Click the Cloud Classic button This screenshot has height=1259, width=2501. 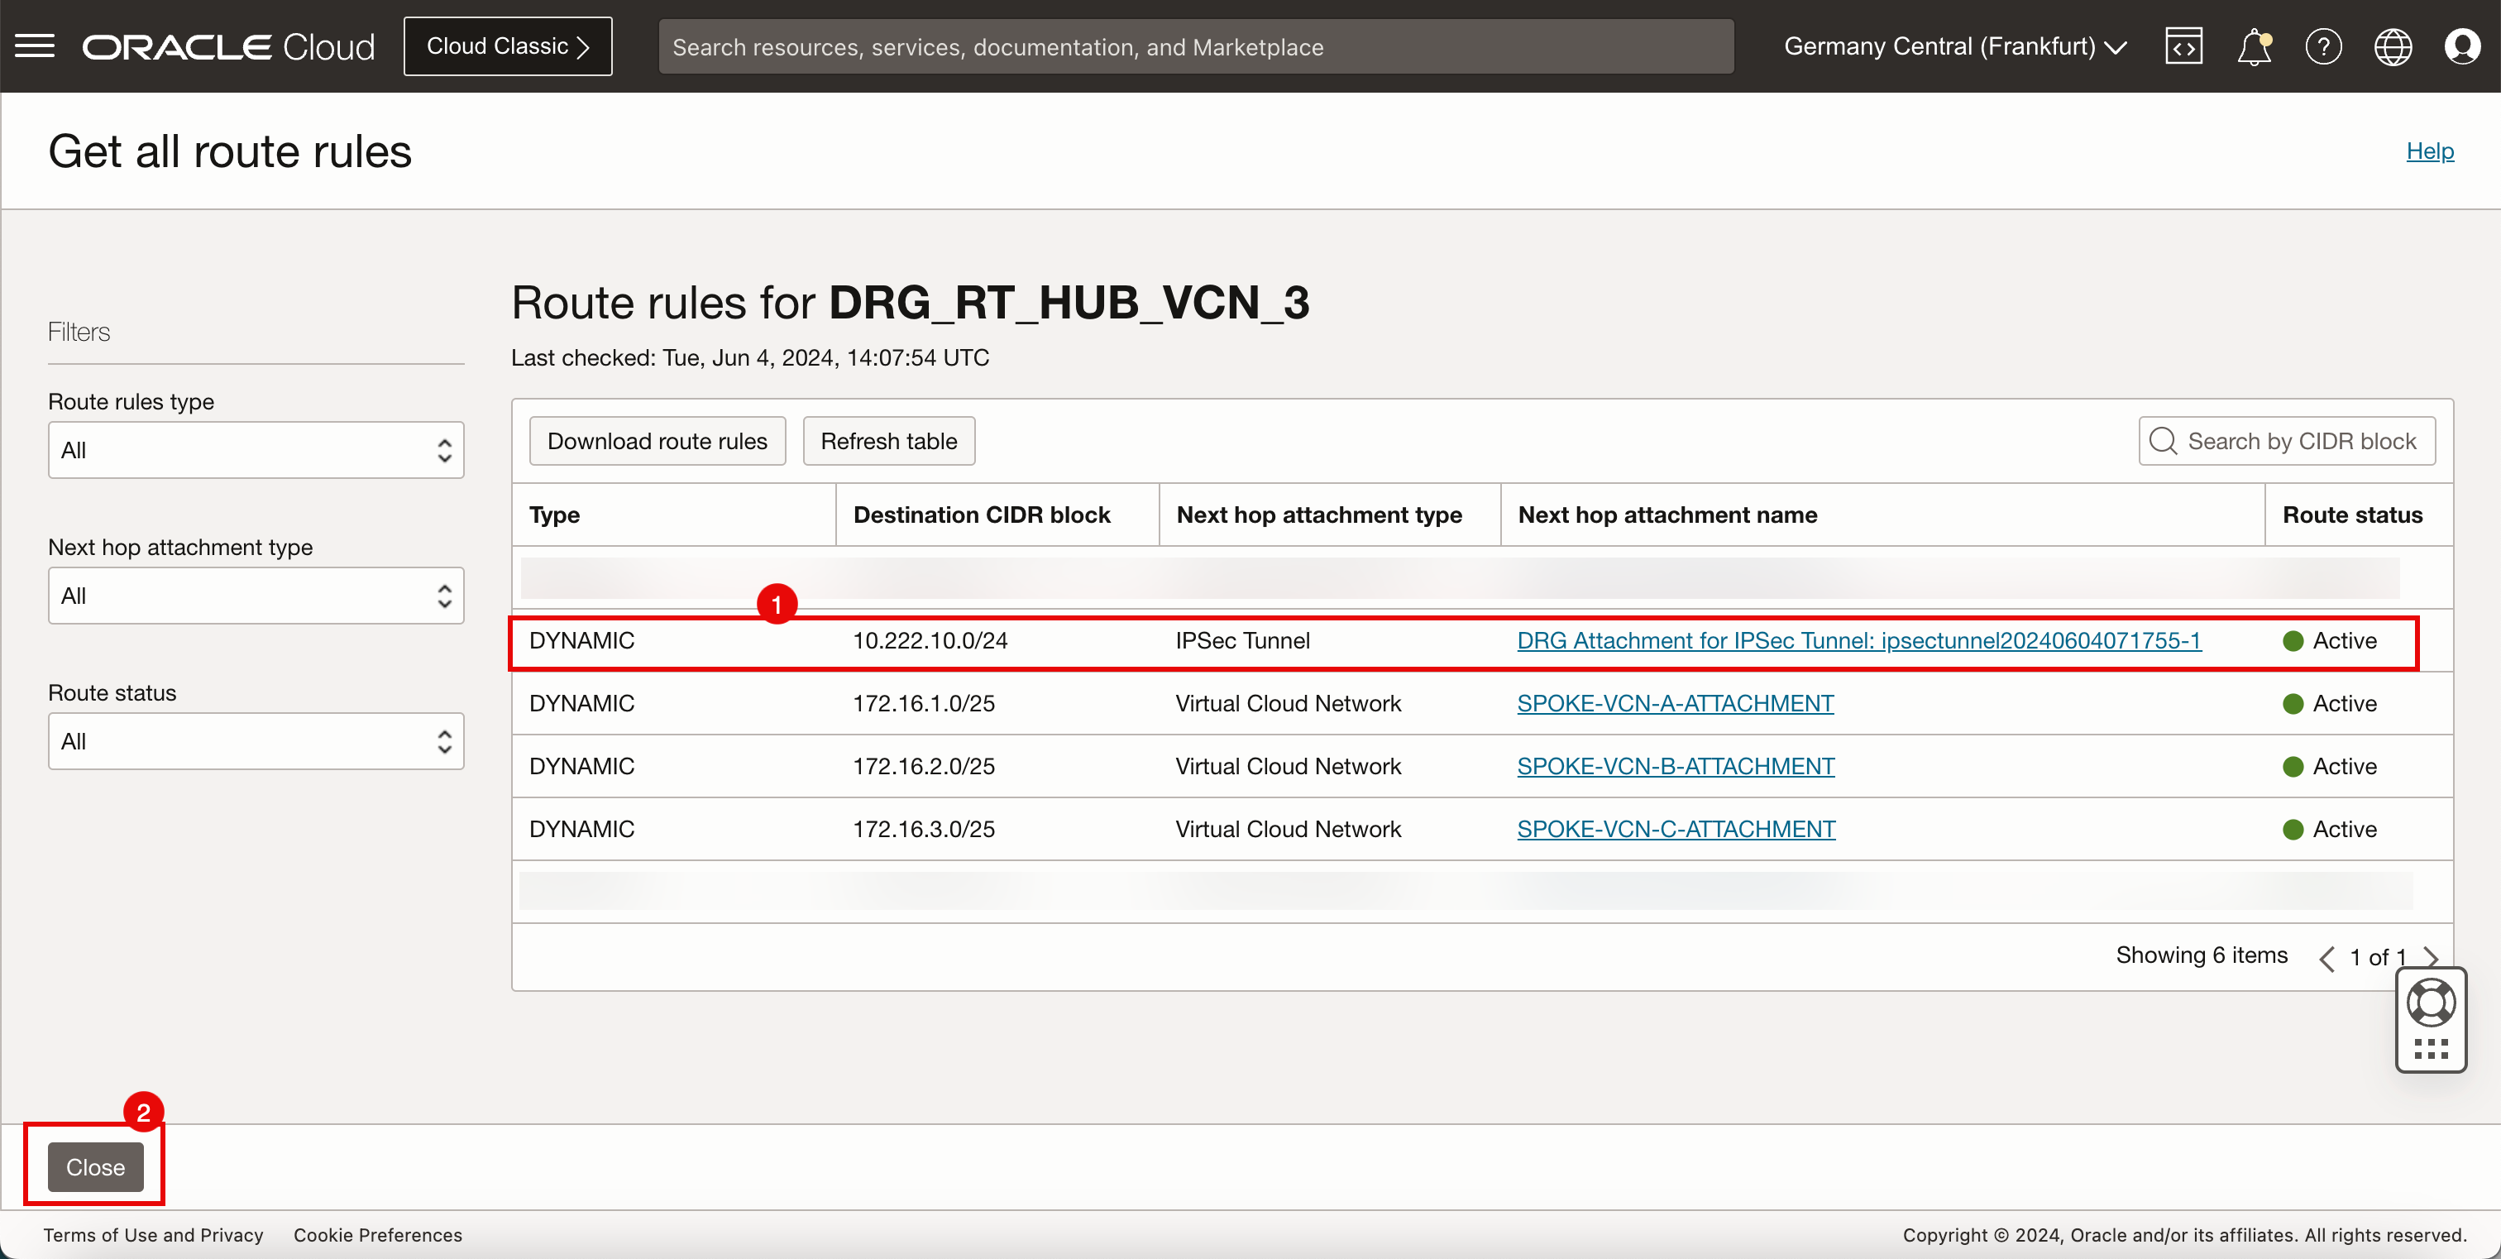[x=508, y=45]
